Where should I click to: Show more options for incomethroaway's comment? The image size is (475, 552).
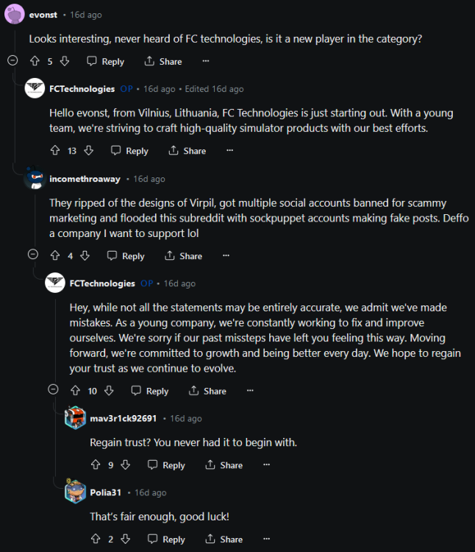(226, 255)
